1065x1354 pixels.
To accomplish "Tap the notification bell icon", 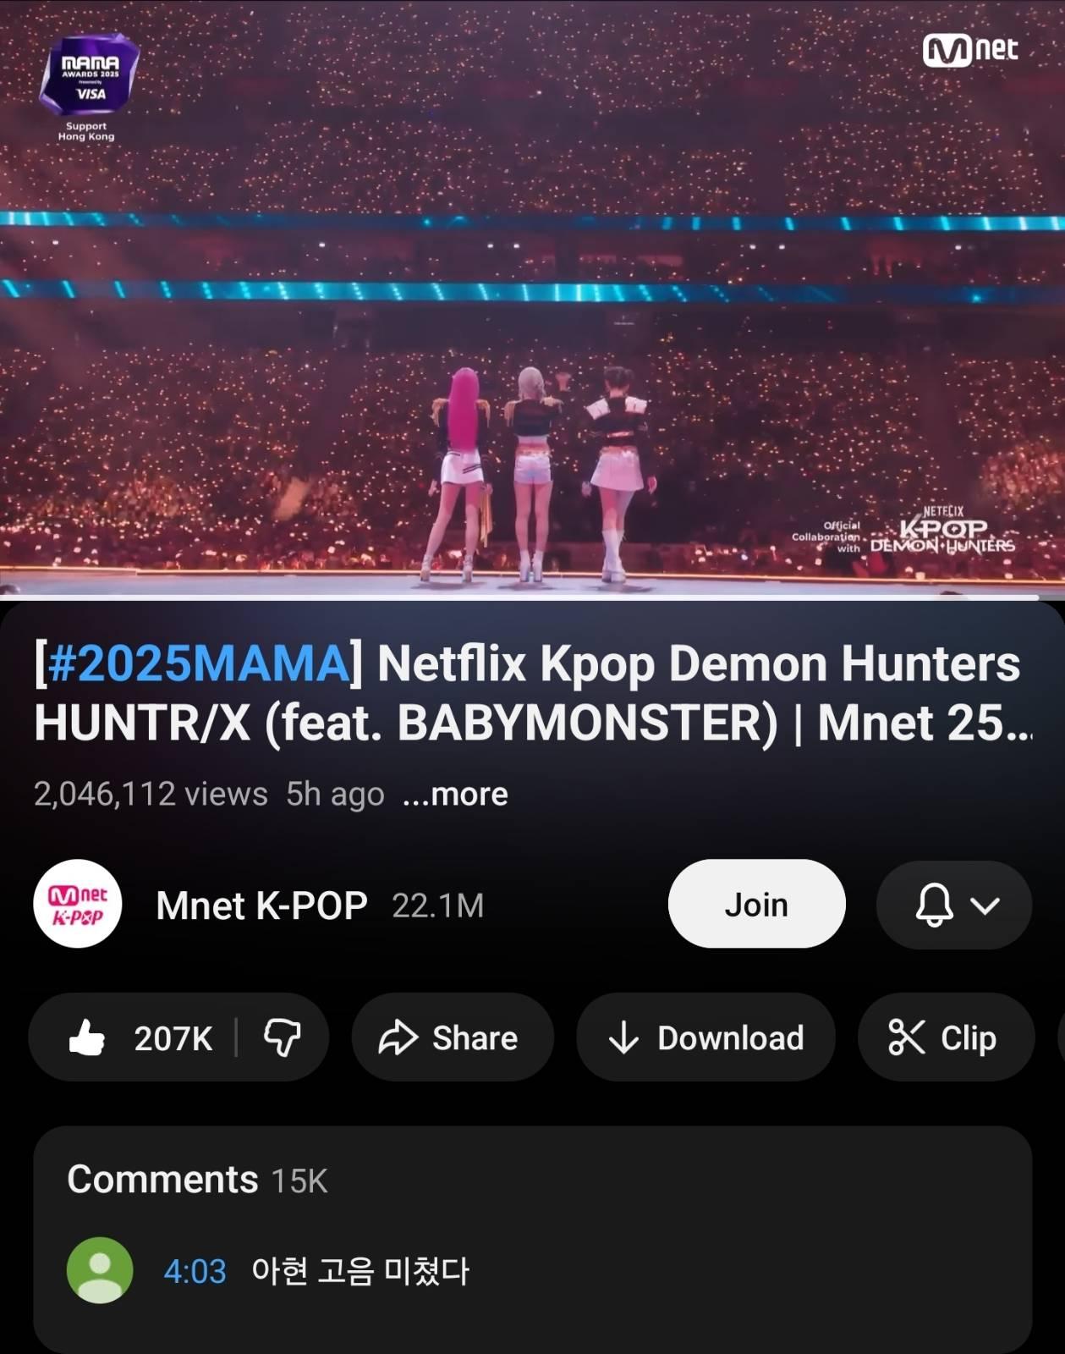I will 934,905.
